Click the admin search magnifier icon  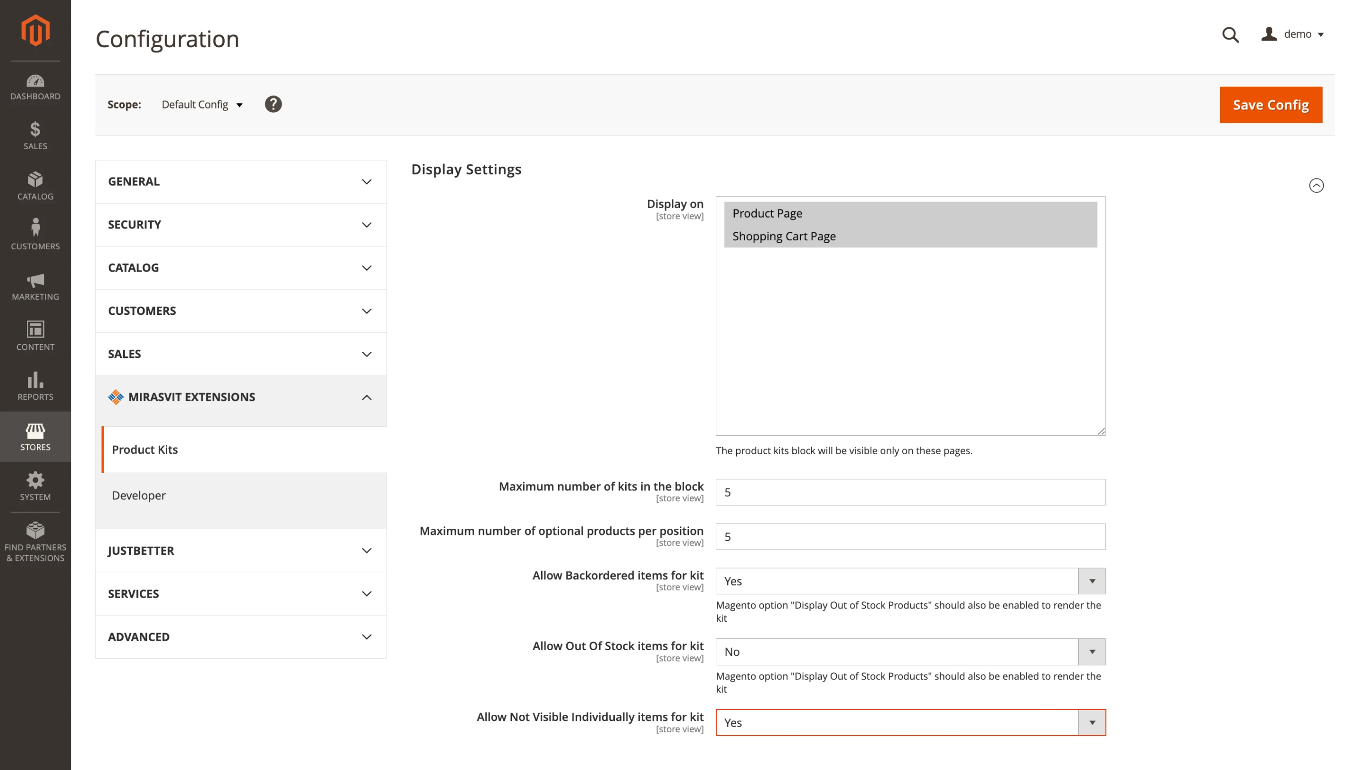click(x=1231, y=34)
